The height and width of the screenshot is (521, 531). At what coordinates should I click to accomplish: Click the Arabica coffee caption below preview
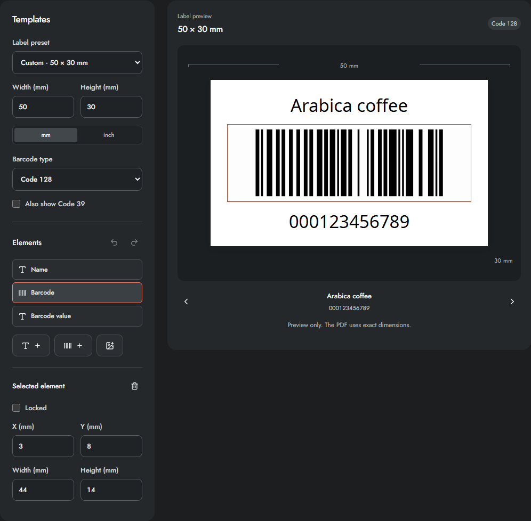point(349,296)
